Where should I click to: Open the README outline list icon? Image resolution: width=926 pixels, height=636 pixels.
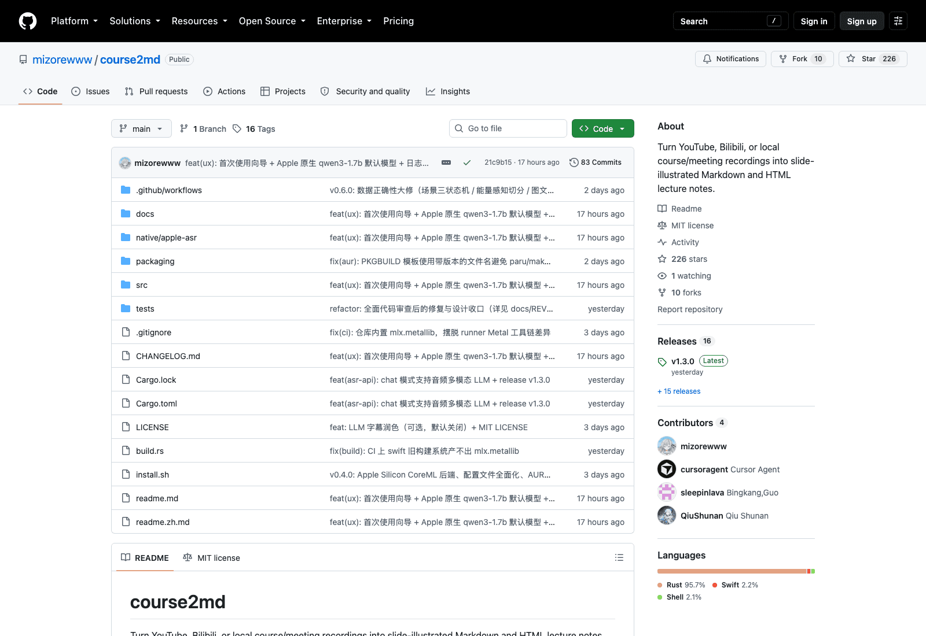[x=619, y=557]
